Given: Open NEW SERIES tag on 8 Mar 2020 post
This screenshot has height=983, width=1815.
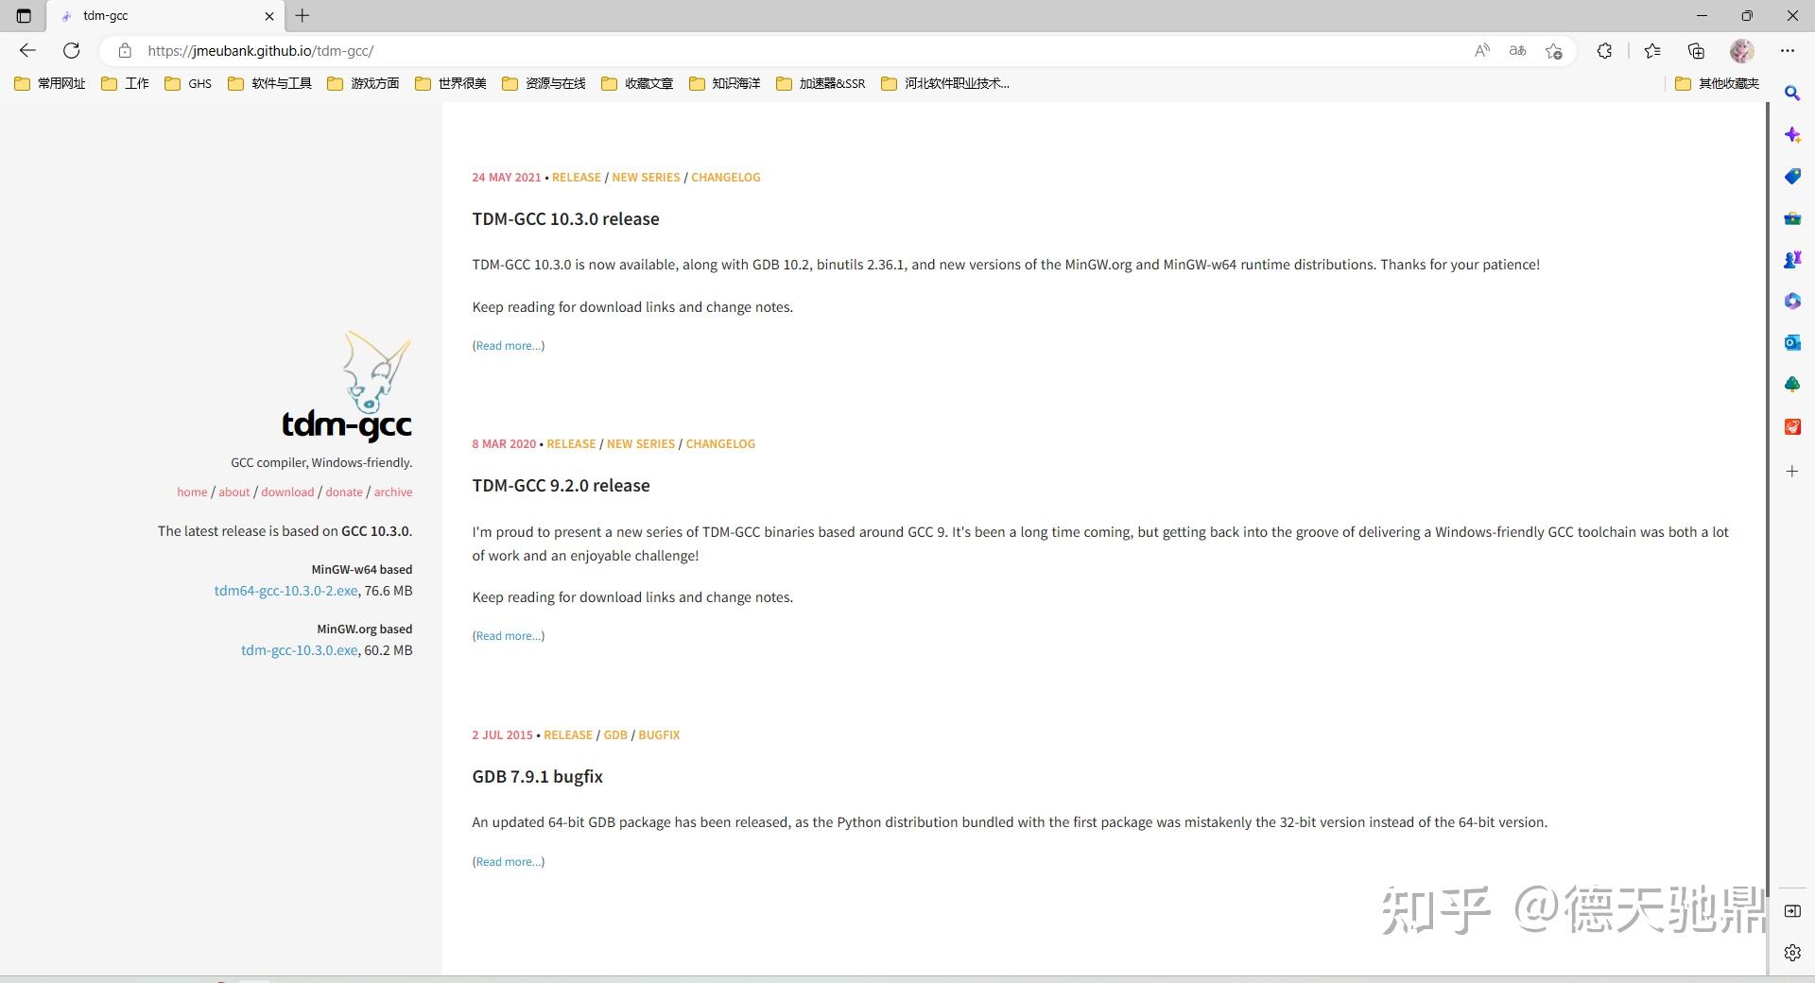Looking at the screenshot, I should coord(641,444).
